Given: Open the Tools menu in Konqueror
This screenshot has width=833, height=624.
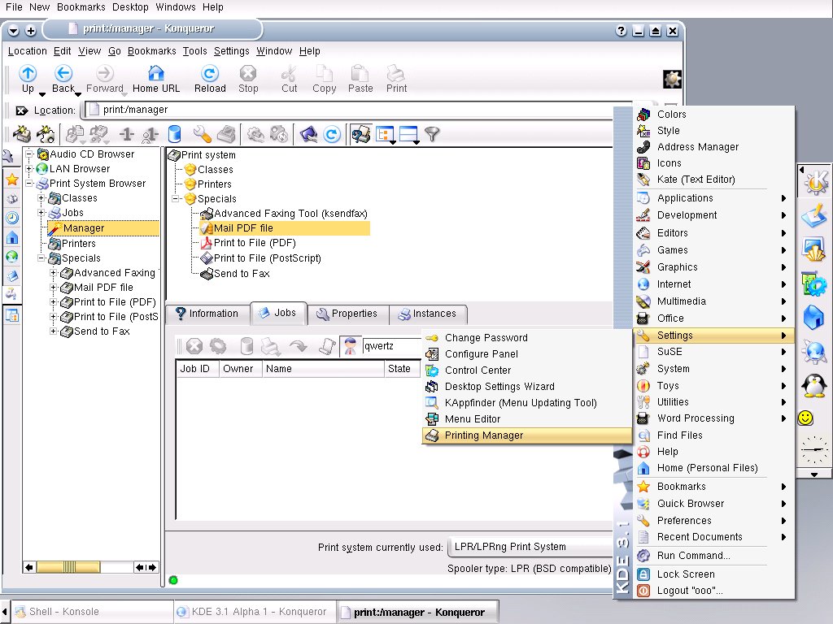Looking at the screenshot, I should tap(195, 51).
